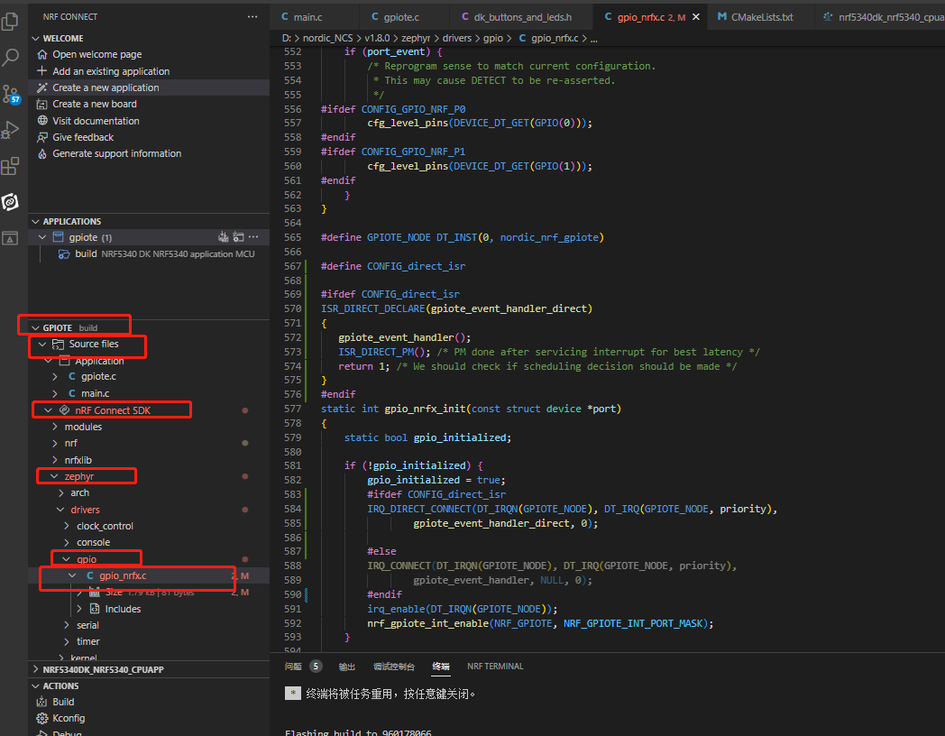Switch to the main.c editor tab

(314, 17)
